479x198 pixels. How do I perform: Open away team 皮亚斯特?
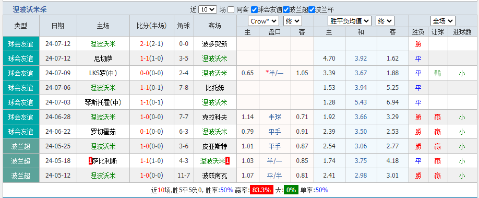point(215,147)
